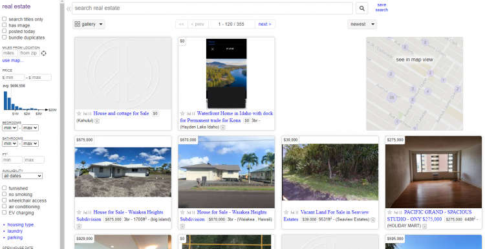Screen dimensions: 485x249
Task: Hide the Vacant Land Seaview Estates listing
Action: pyautogui.click(x=373, y=220)
